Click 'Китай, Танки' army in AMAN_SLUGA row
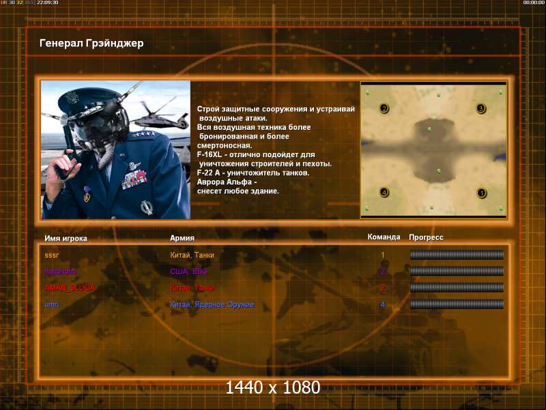 (192, 288)
